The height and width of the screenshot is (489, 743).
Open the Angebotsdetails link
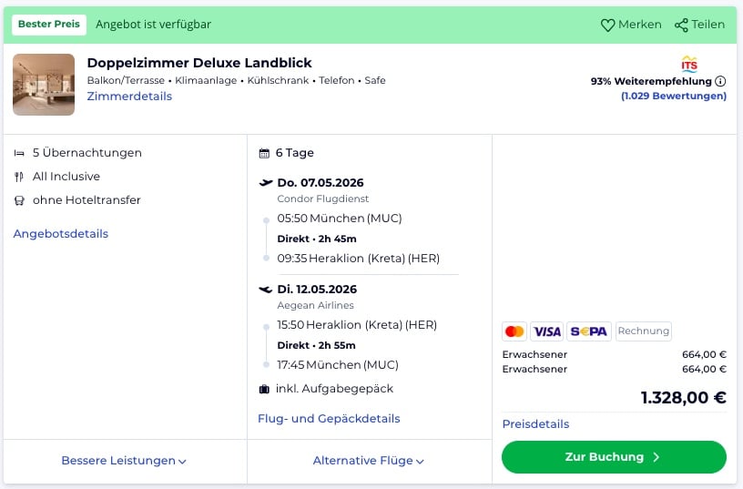[61, 234]
